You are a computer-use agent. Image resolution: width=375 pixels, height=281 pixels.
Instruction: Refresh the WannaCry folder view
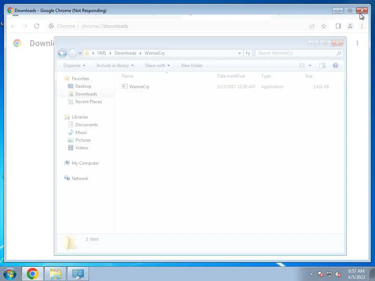248,53
